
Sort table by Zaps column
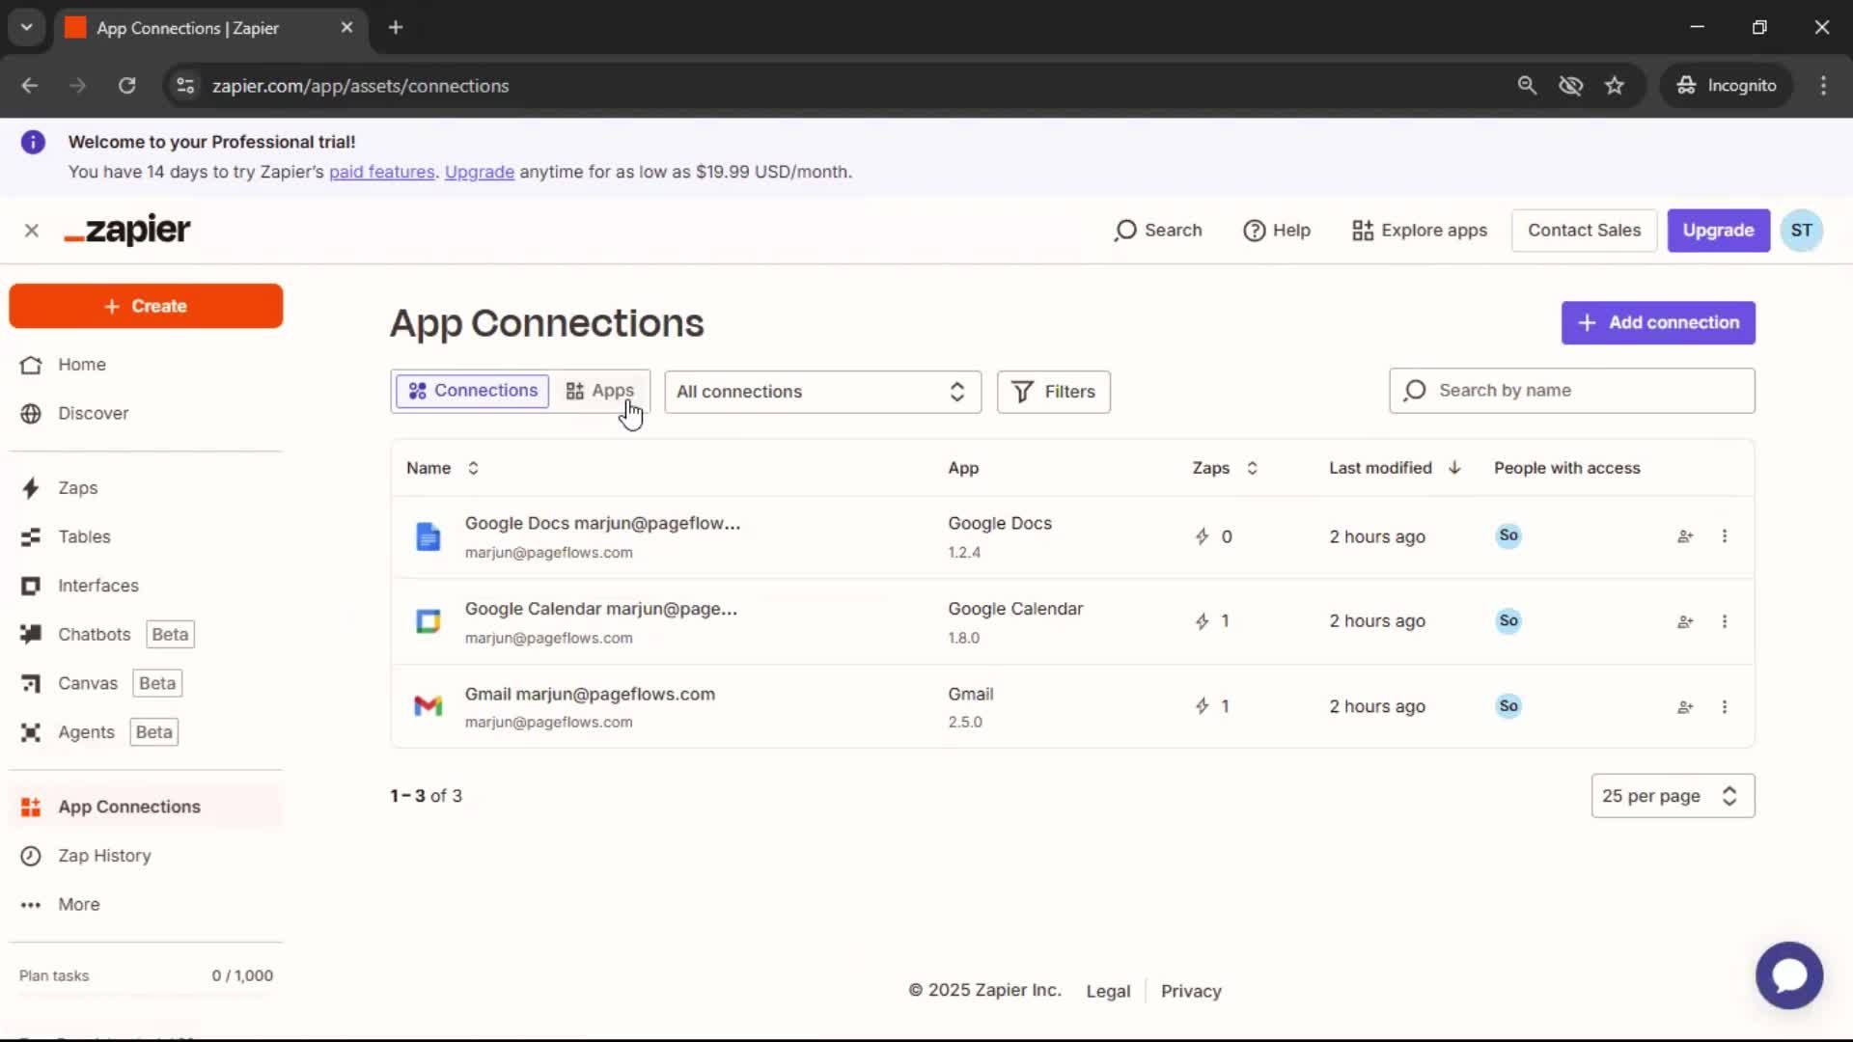1225,468
